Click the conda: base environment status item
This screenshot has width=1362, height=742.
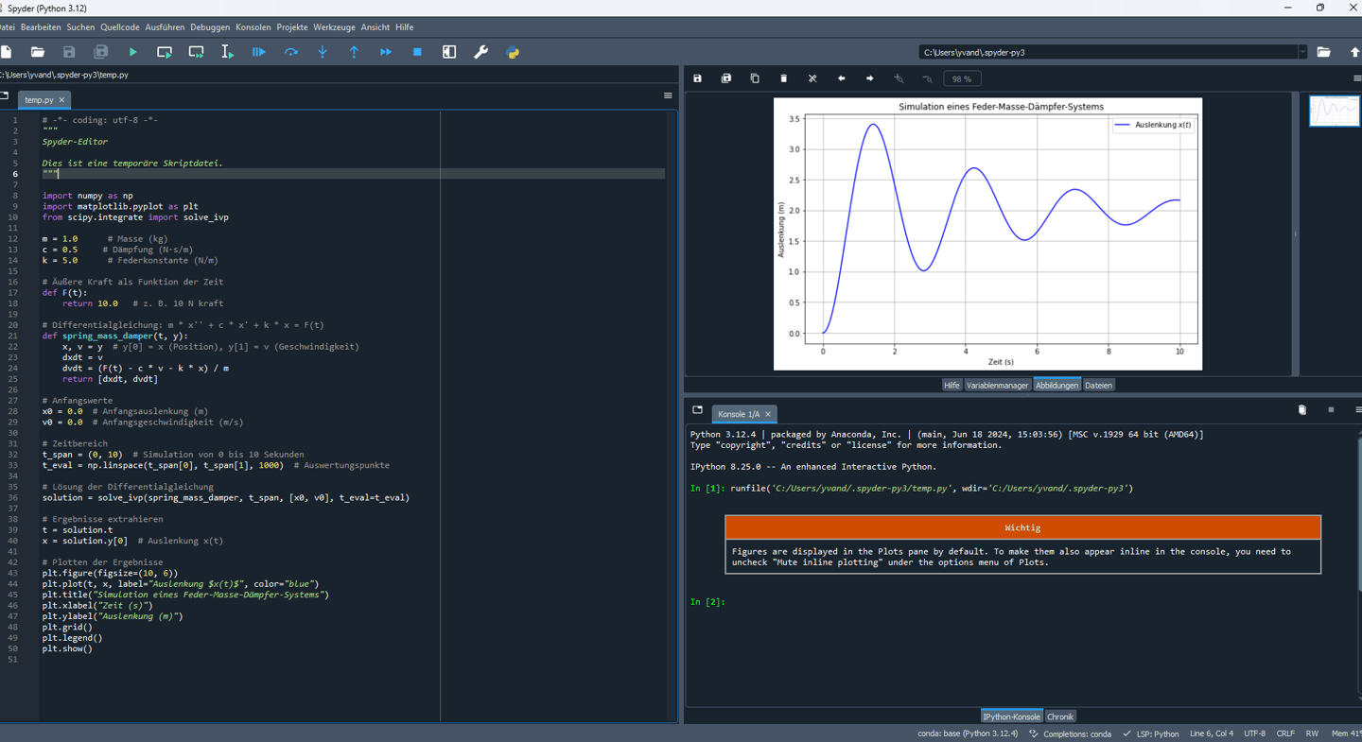point(968,733)
